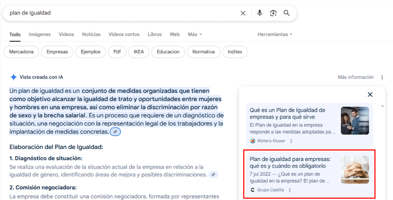The image size is (393, 200).
Task: Click heading '1. Diagnóstico de situación:'
Action: click(x=46, y=158)
